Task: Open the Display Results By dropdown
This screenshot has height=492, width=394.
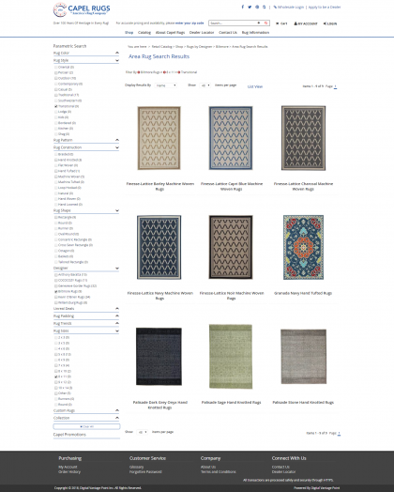Action: 166,85
